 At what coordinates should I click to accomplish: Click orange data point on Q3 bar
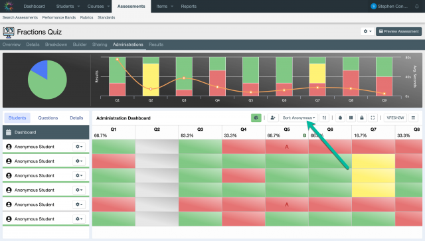tap(184, 78)
